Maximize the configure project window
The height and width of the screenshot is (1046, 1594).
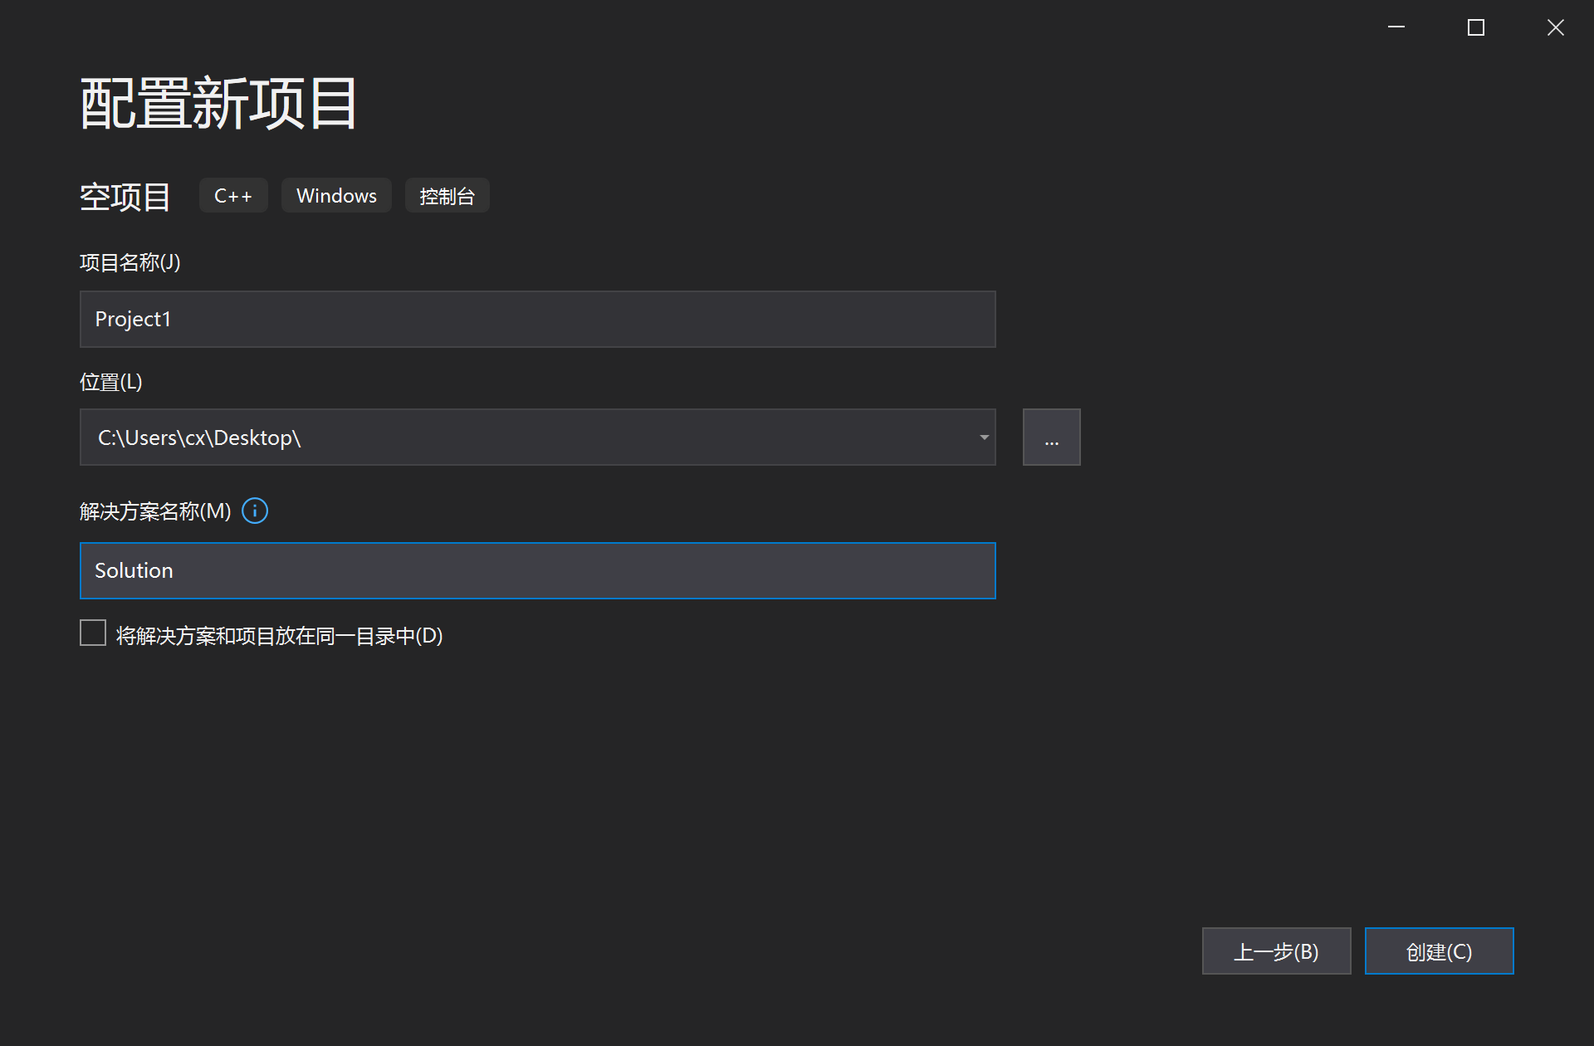(x=1476, y=27)
